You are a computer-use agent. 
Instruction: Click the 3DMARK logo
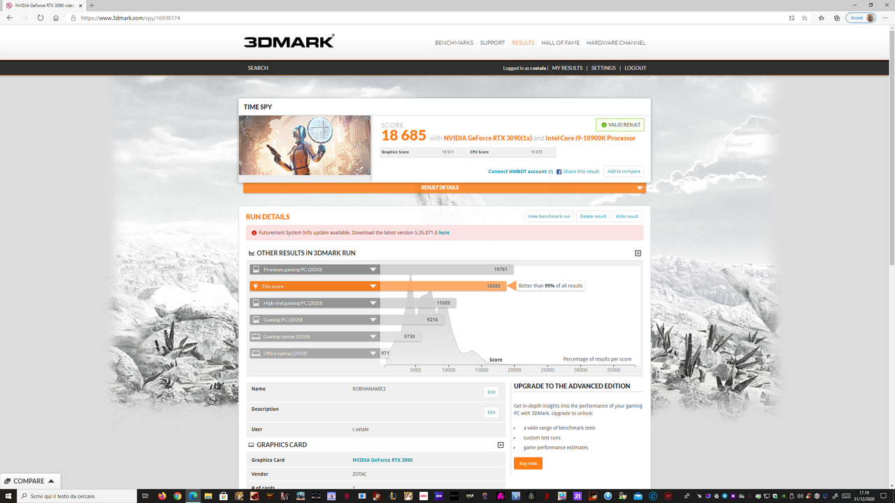(x=286, y=41)
